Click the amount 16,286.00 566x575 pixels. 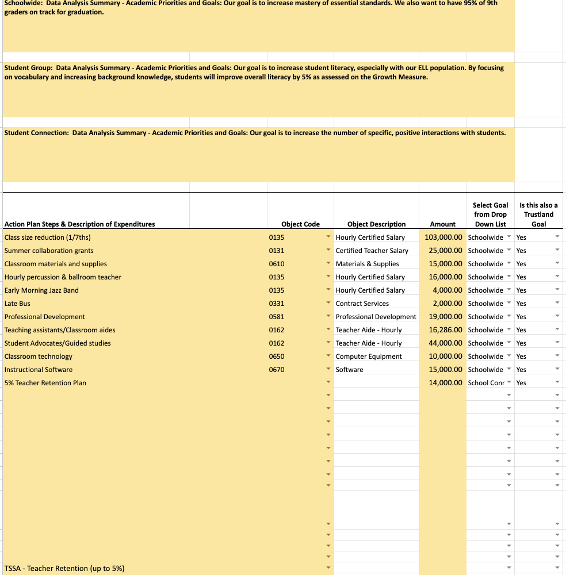[x=445, y=329]
